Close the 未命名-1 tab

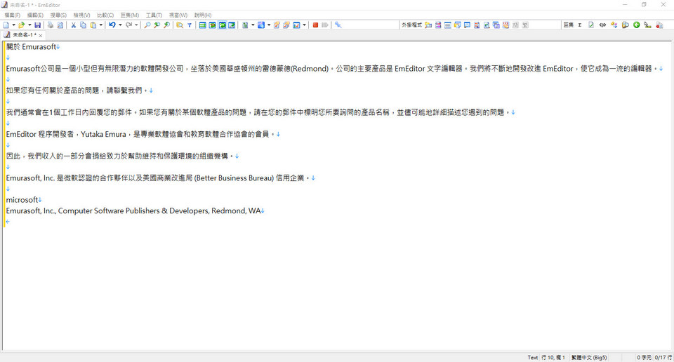click(x=41, y=35)
